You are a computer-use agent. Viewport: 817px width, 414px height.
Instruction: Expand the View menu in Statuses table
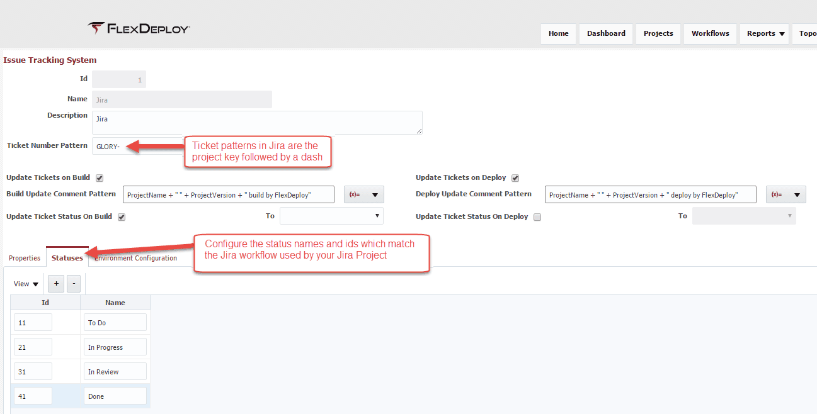[26, 284]
